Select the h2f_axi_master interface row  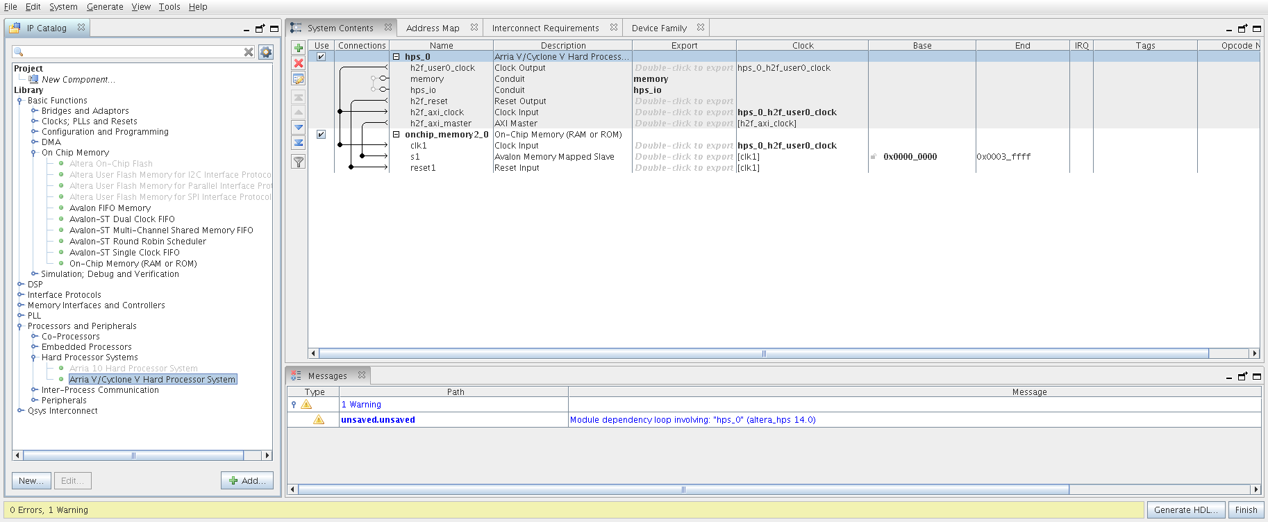pyautogui.click(x=440, y=124)
